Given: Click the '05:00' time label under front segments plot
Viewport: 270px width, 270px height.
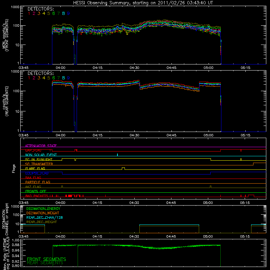Looking at the screenshot, I should click(208, 68).
